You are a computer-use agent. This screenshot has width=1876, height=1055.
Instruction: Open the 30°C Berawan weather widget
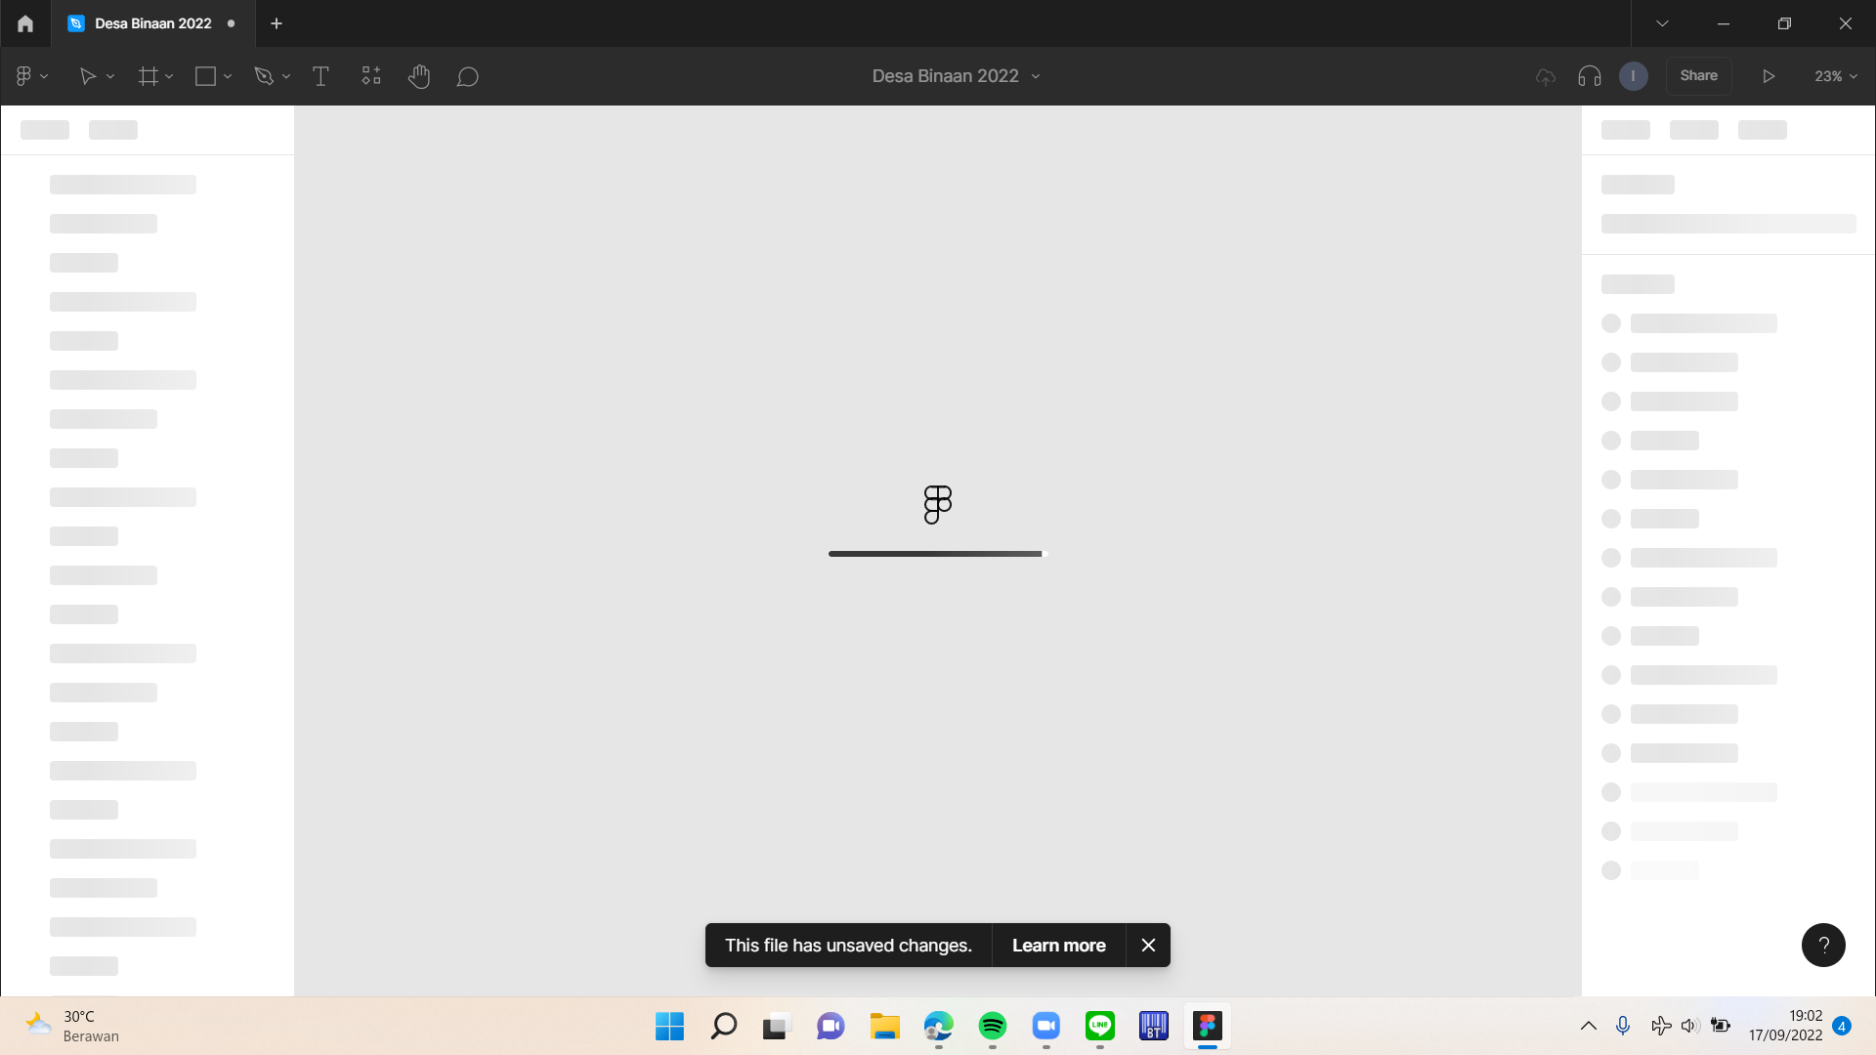74,1027
